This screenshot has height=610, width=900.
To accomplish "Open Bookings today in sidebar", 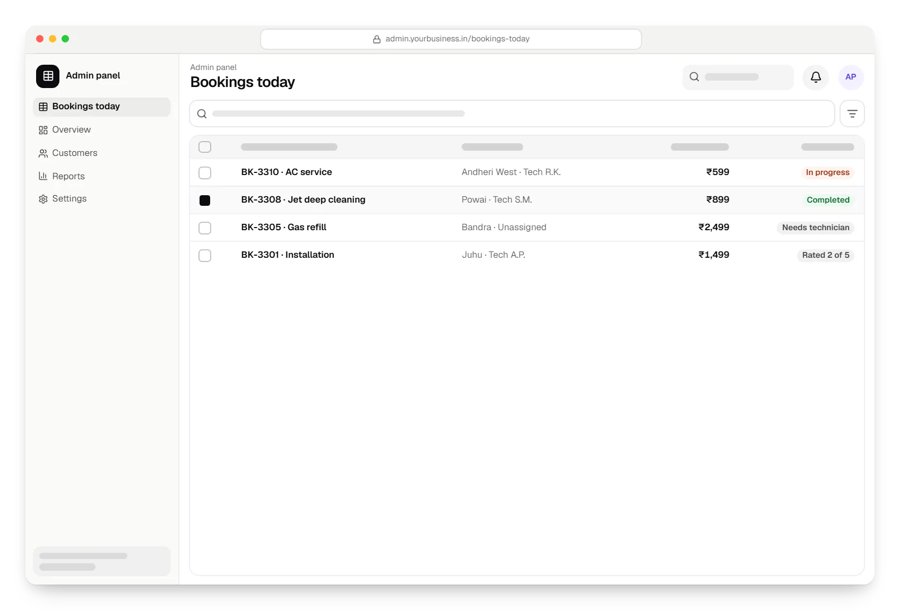I will [102, 107].
